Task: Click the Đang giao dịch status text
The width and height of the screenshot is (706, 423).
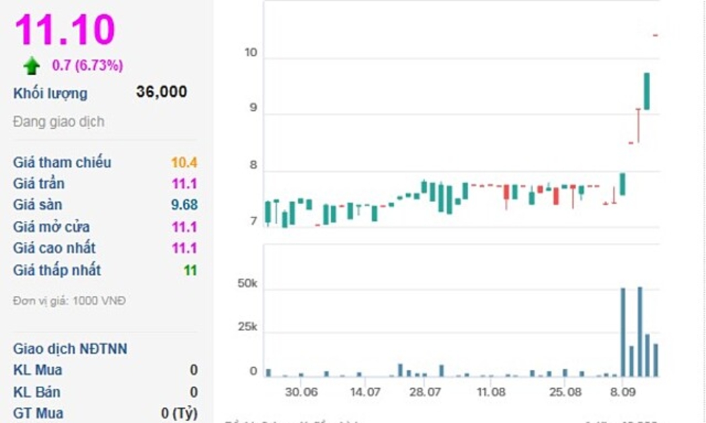Action: click(58, 122)
